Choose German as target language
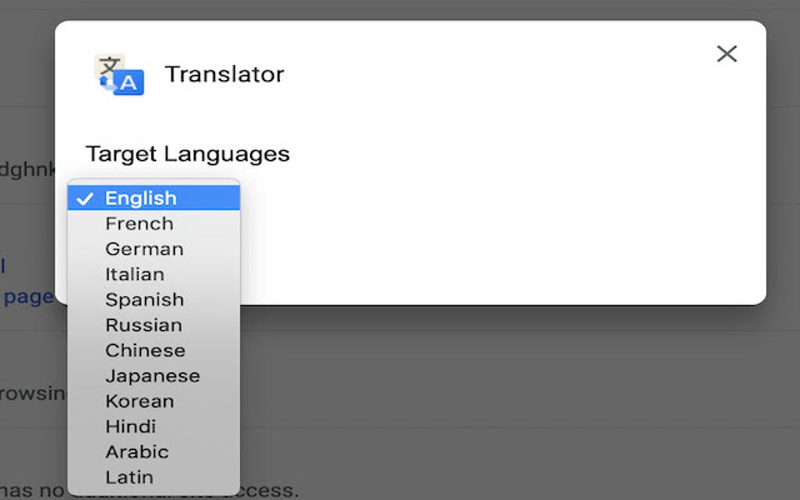 coord(144,248)
